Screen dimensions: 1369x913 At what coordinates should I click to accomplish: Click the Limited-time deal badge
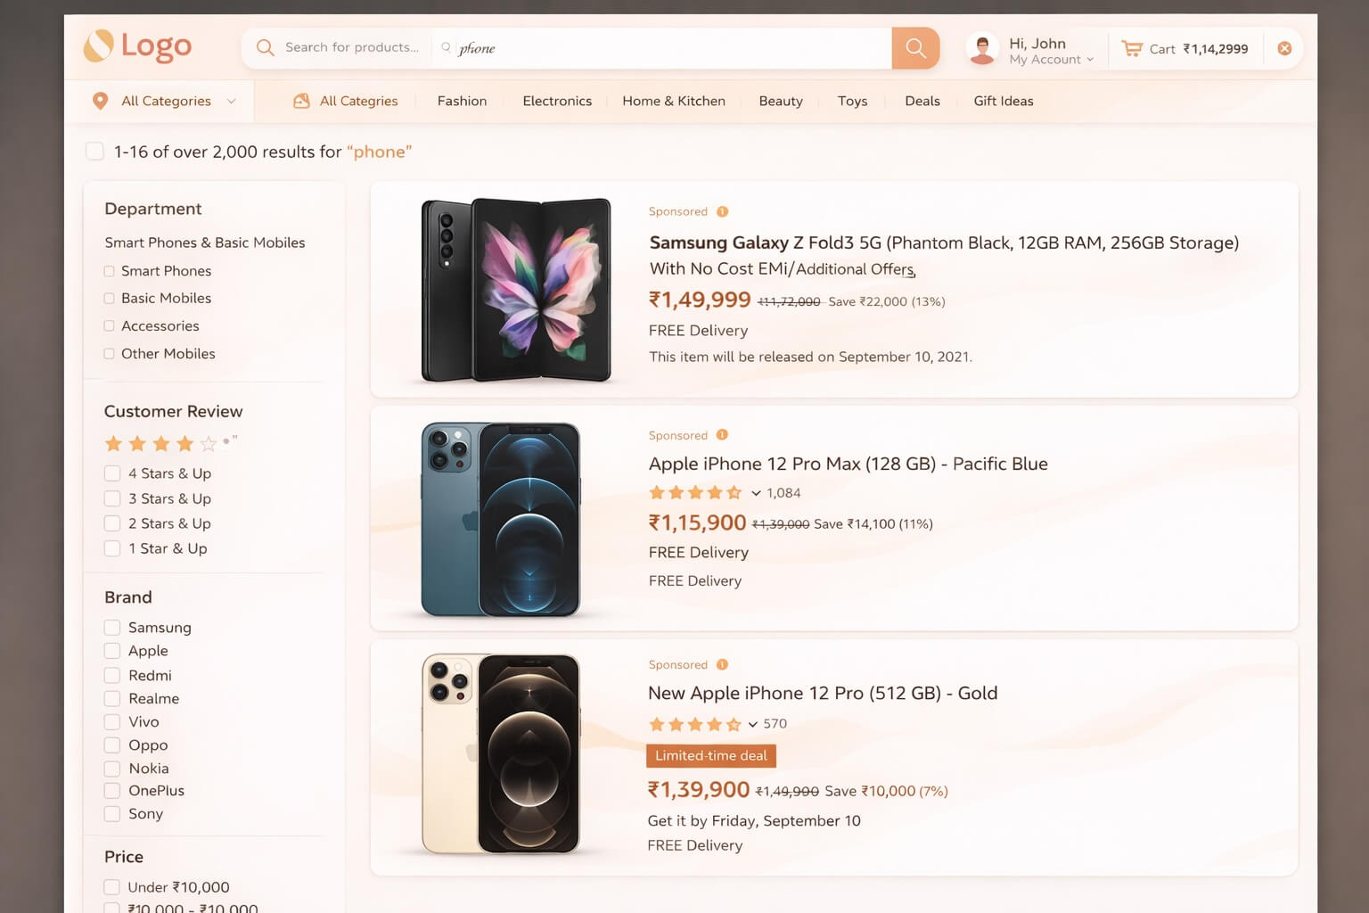click(x=710, y=756)
